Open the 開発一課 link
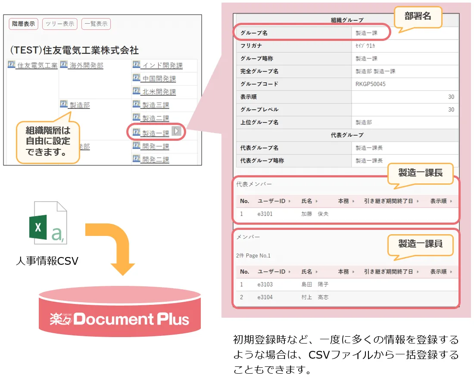The image size is (474, 378). (156, 146)
